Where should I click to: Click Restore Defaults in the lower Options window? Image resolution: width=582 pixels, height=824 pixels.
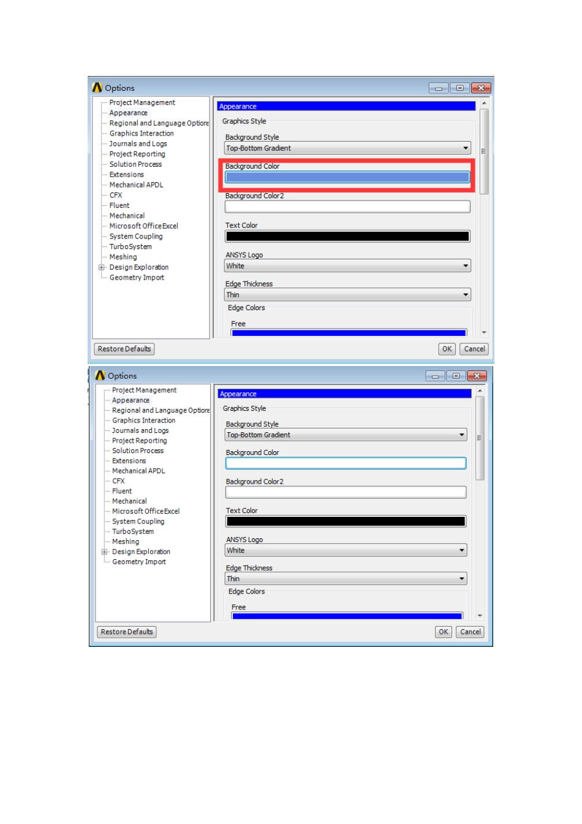coord(127,632)
